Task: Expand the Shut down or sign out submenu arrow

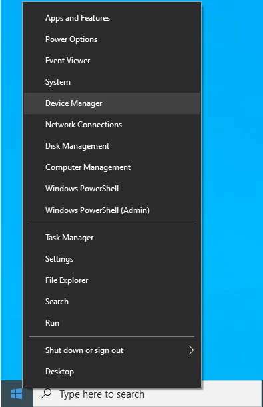Action: (192, 350)
